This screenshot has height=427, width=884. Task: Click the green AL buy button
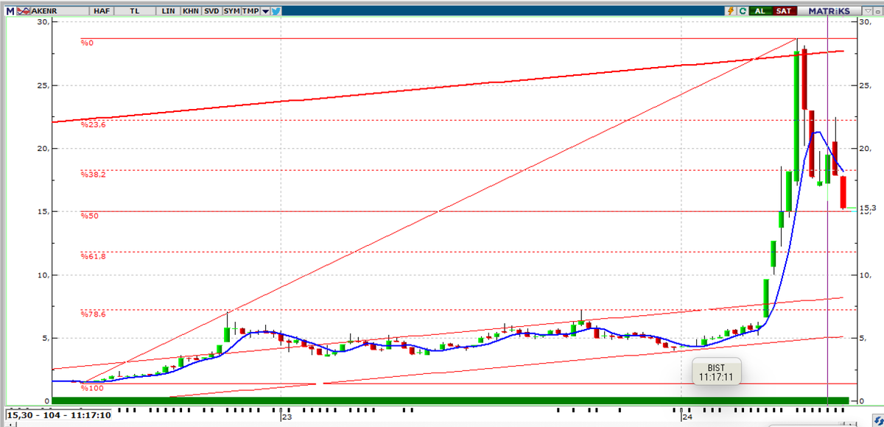(x=760, y=11)
